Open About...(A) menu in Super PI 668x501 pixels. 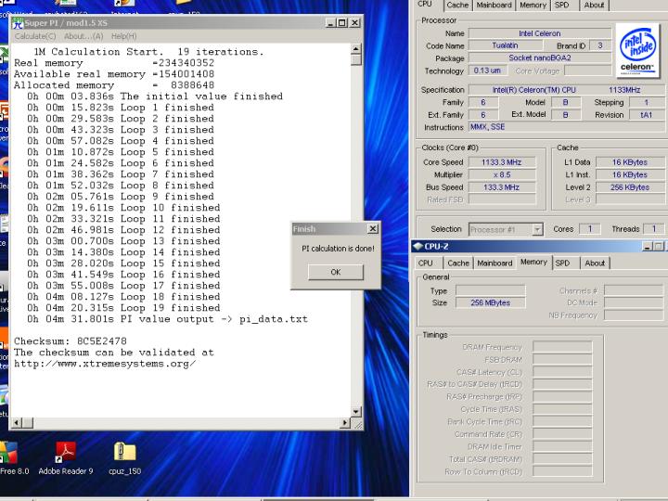83,36
